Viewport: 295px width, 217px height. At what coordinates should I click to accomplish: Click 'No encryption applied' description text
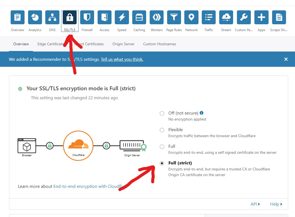(187, 119)
